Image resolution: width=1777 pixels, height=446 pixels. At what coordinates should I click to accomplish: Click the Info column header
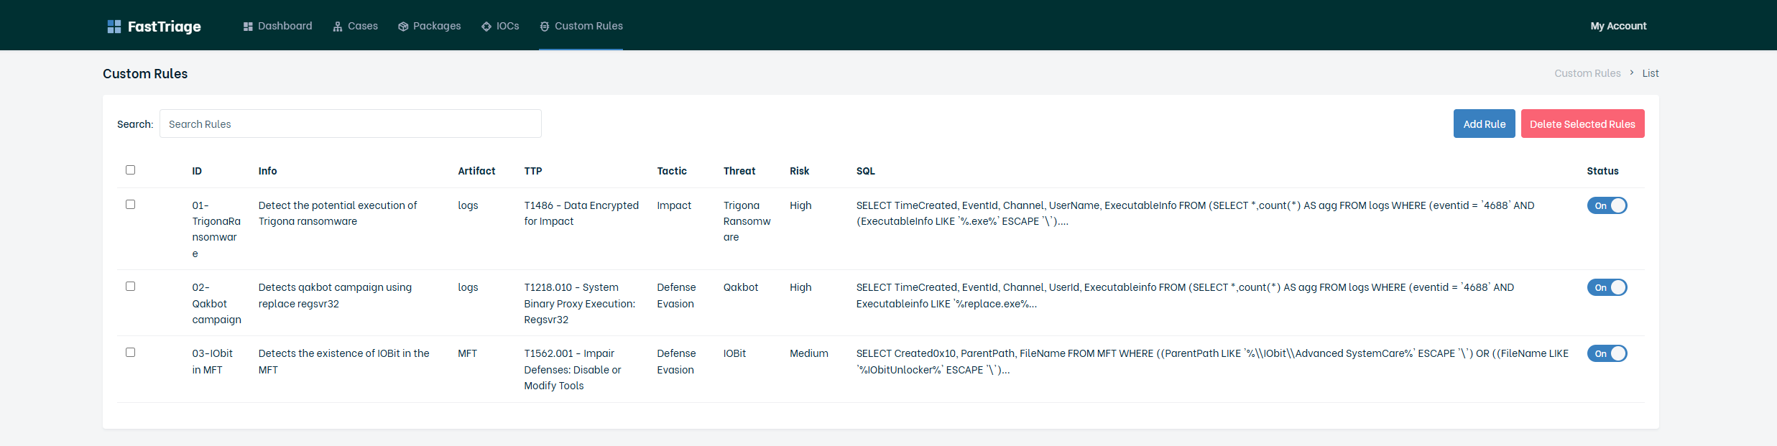[x=267, y=171]
